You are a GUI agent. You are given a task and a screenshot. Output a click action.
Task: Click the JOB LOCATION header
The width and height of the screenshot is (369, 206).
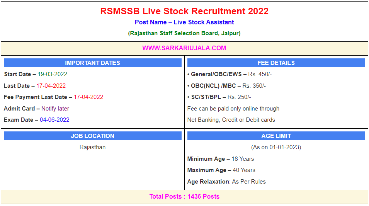pos(92,136)
